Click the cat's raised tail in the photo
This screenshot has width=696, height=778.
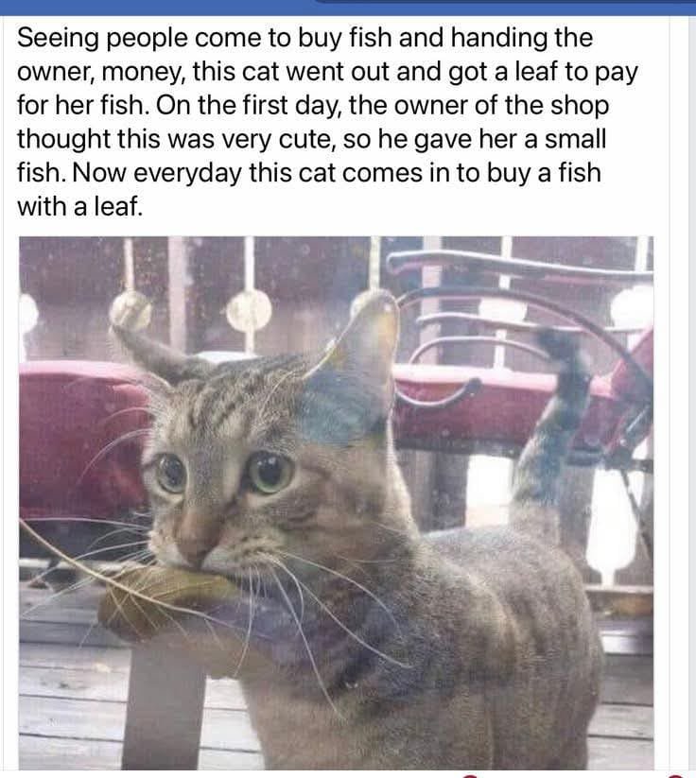click(551, 422)
